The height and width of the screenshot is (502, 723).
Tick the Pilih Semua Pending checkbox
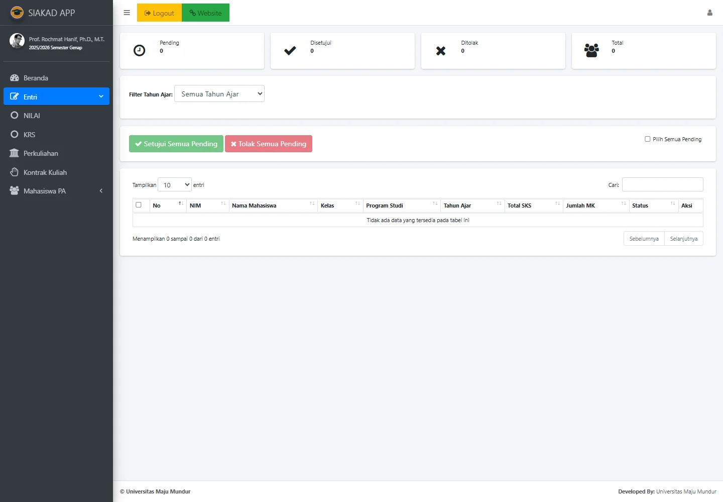point(647,139)
